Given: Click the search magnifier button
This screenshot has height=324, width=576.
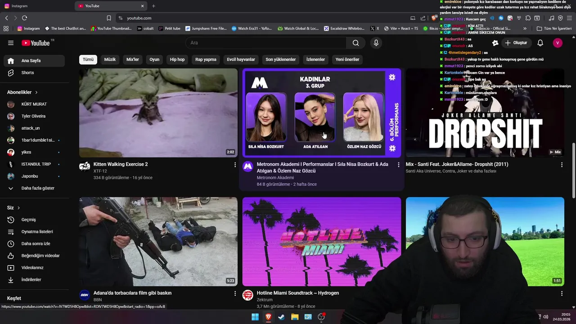Looking at the screenshot, I should (355, 43).
